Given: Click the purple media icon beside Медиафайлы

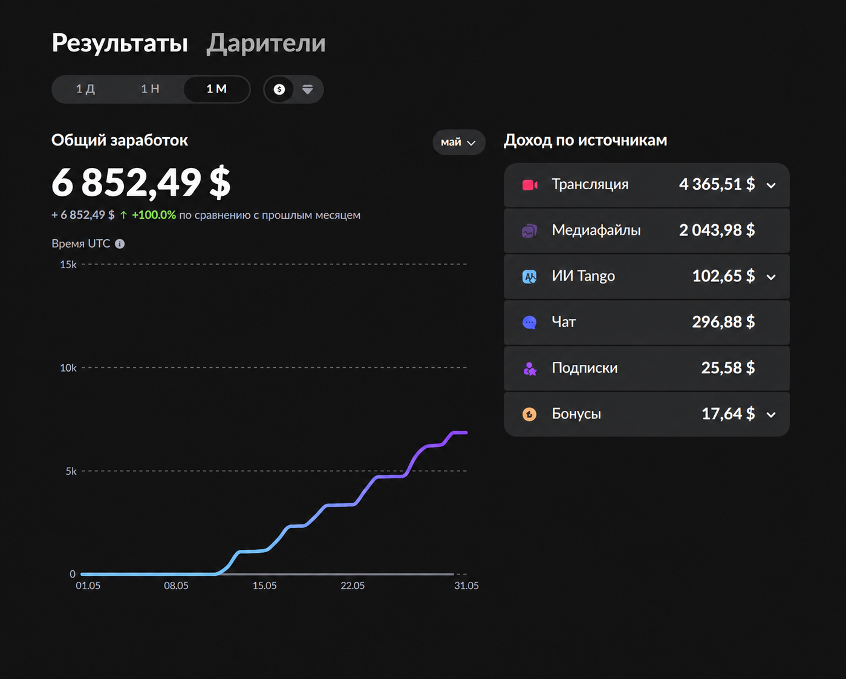Looking at the screenshot, I should (529, 231).
